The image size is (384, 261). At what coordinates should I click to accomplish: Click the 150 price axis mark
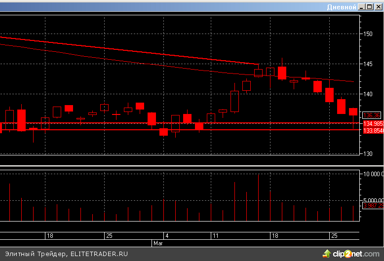(368, 34)
